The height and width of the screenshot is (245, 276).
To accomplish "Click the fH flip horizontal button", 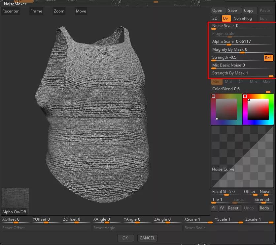I will [x=215, y=208].
